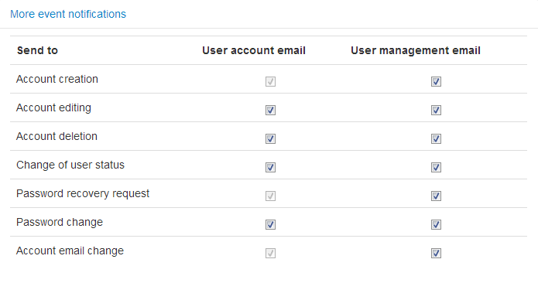Select the 'Change of user status' label

pos(70,165)
